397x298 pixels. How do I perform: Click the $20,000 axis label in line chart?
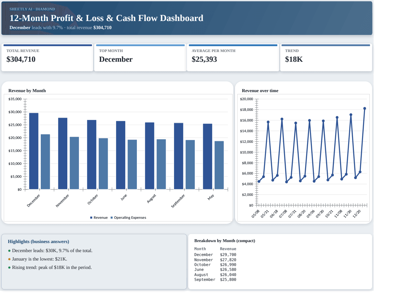coord(247,99)
